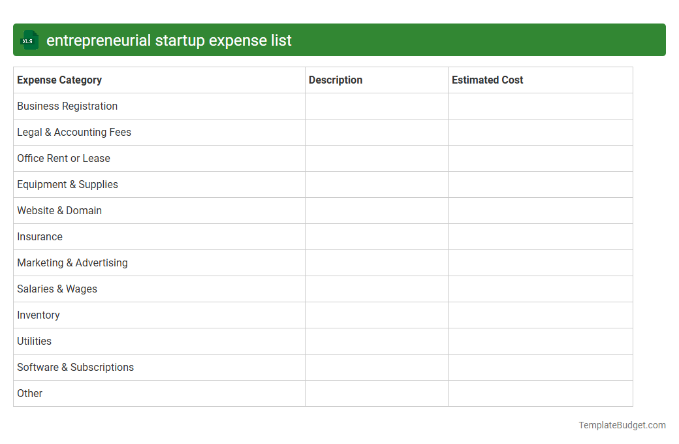Open the TemplateBudget.com link
The image size is (679, 444).
coord(622,425)
